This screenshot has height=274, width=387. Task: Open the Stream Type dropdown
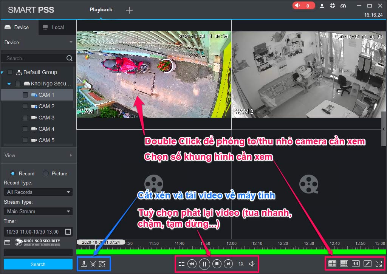38,211
